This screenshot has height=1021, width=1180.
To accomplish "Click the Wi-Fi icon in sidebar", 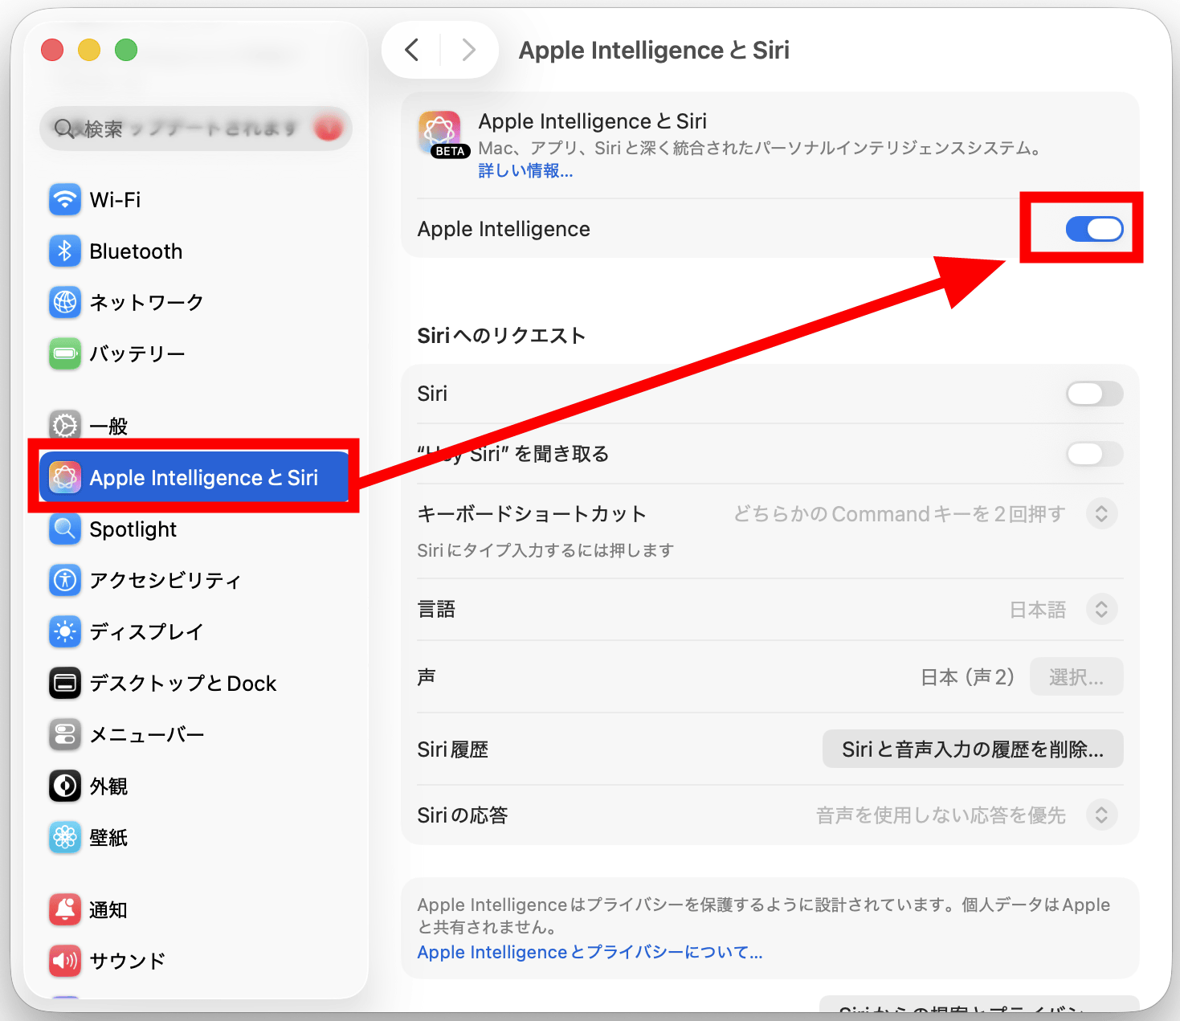I will [x=65, y=200].
